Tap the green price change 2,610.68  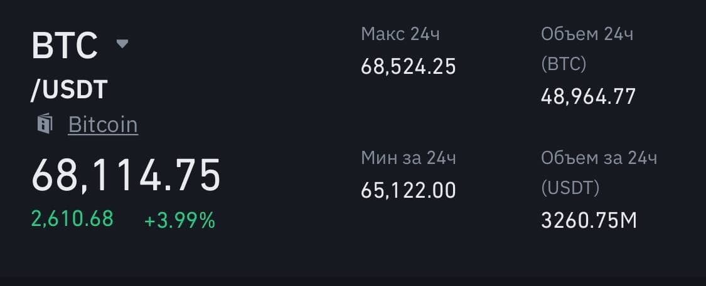72,218
